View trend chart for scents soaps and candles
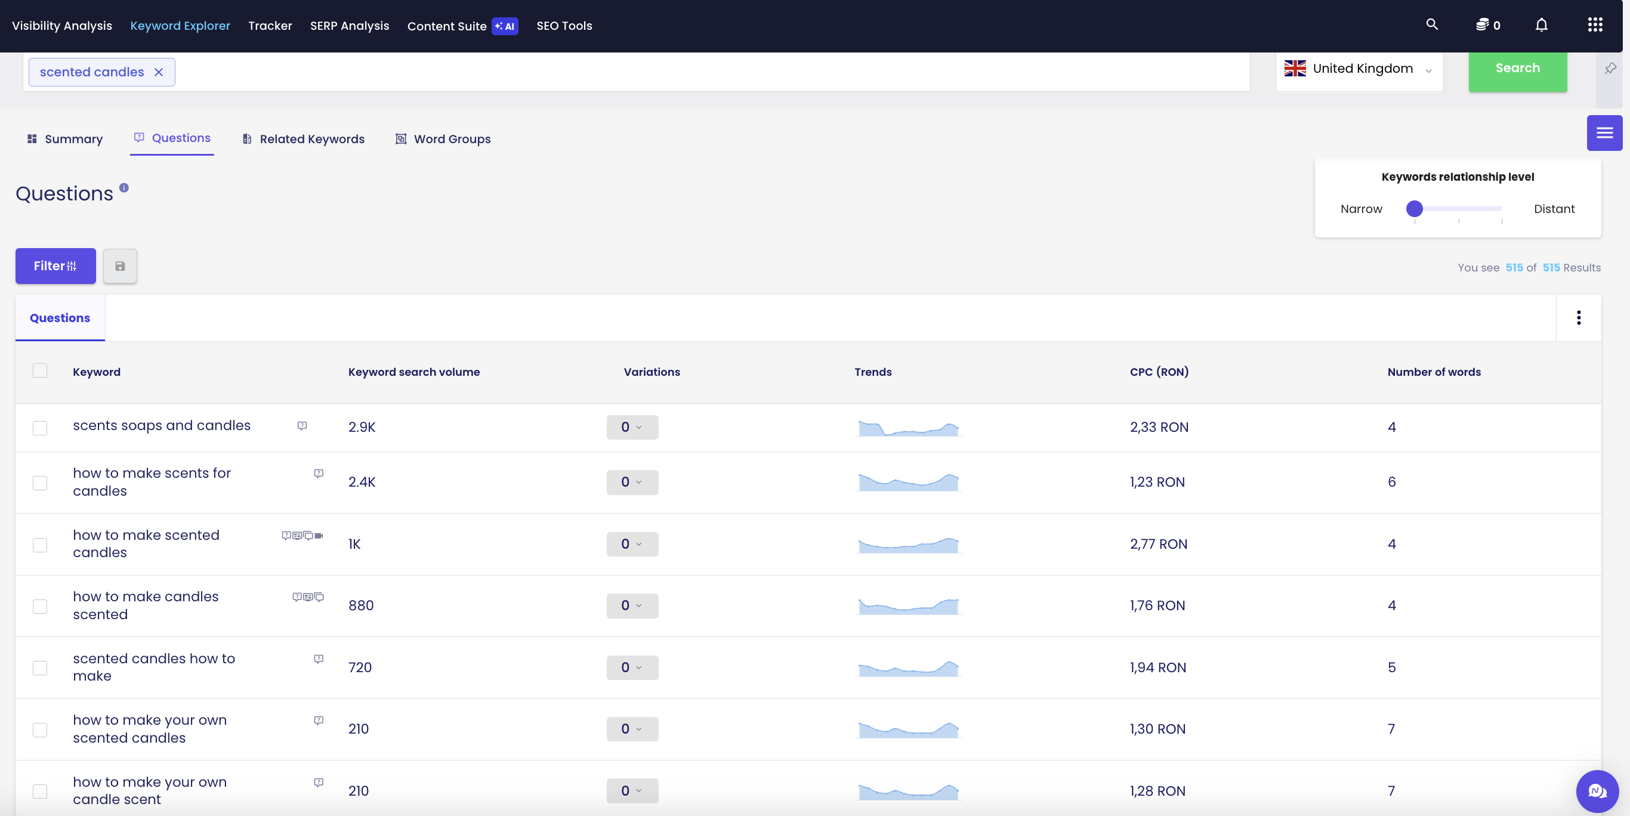 [908, 428]
